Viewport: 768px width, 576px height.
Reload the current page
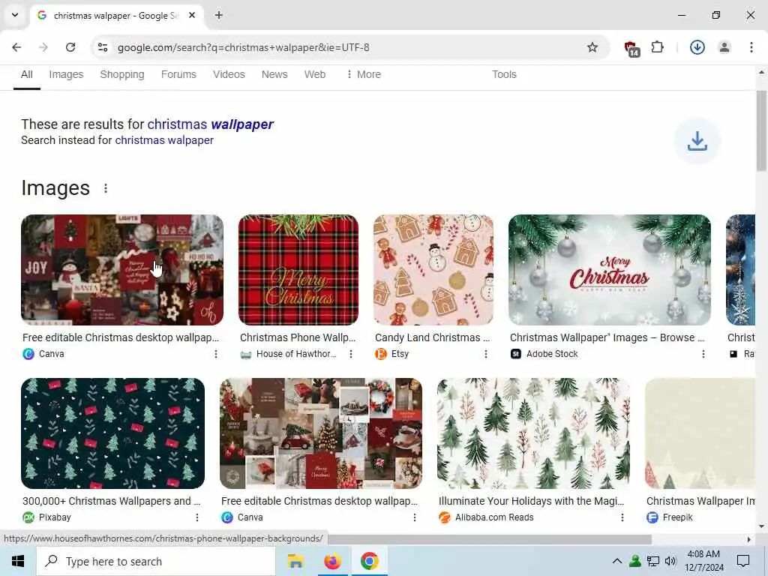tap(70, 47)
